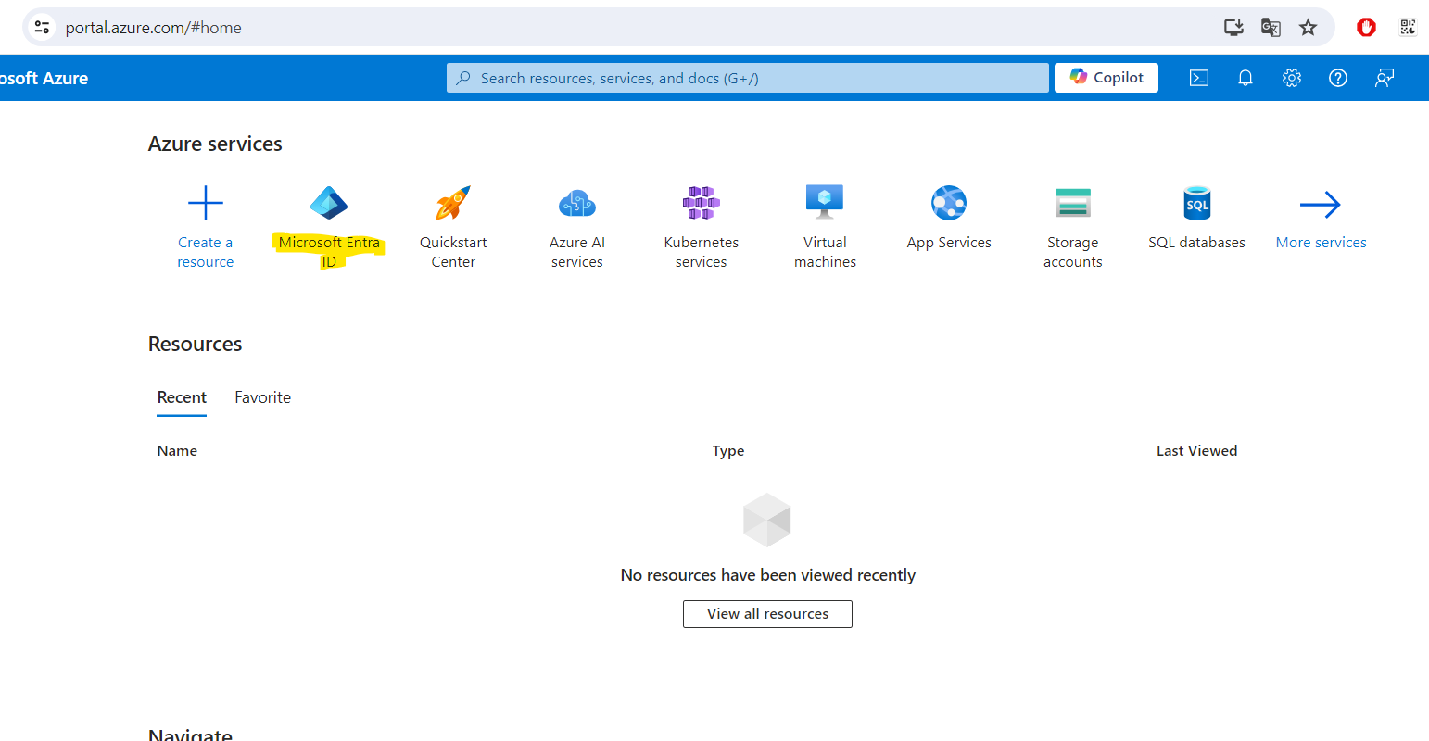
Task: Click the More services arrow icon
Action: pyautogui.click(x=1321, y=204)
